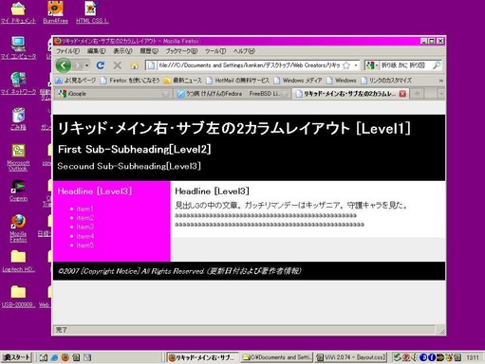Image resolution: width=485 pixels, height=364 pixels.
Task: Switch to the ViVi 2.0.74 taskbar window
Action: tap(351, 357)
